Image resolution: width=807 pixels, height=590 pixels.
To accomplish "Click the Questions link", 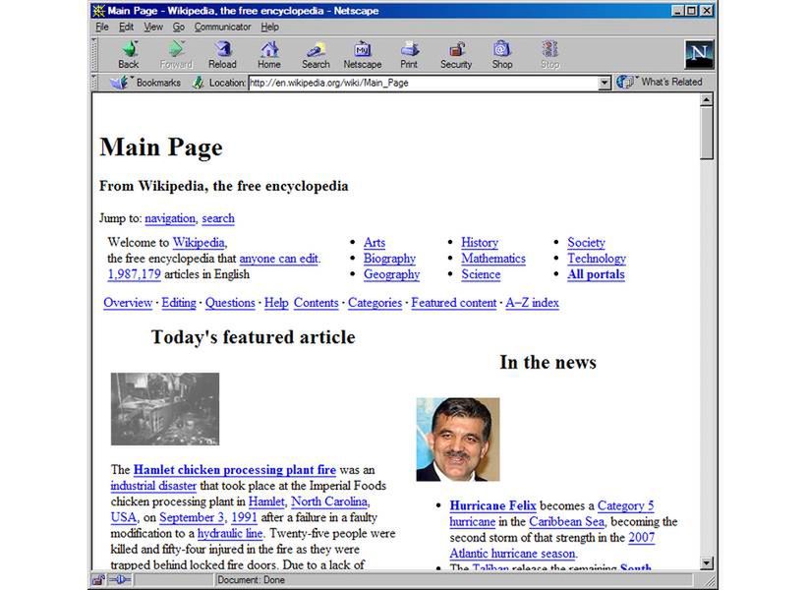I will [x=230, y=303].
